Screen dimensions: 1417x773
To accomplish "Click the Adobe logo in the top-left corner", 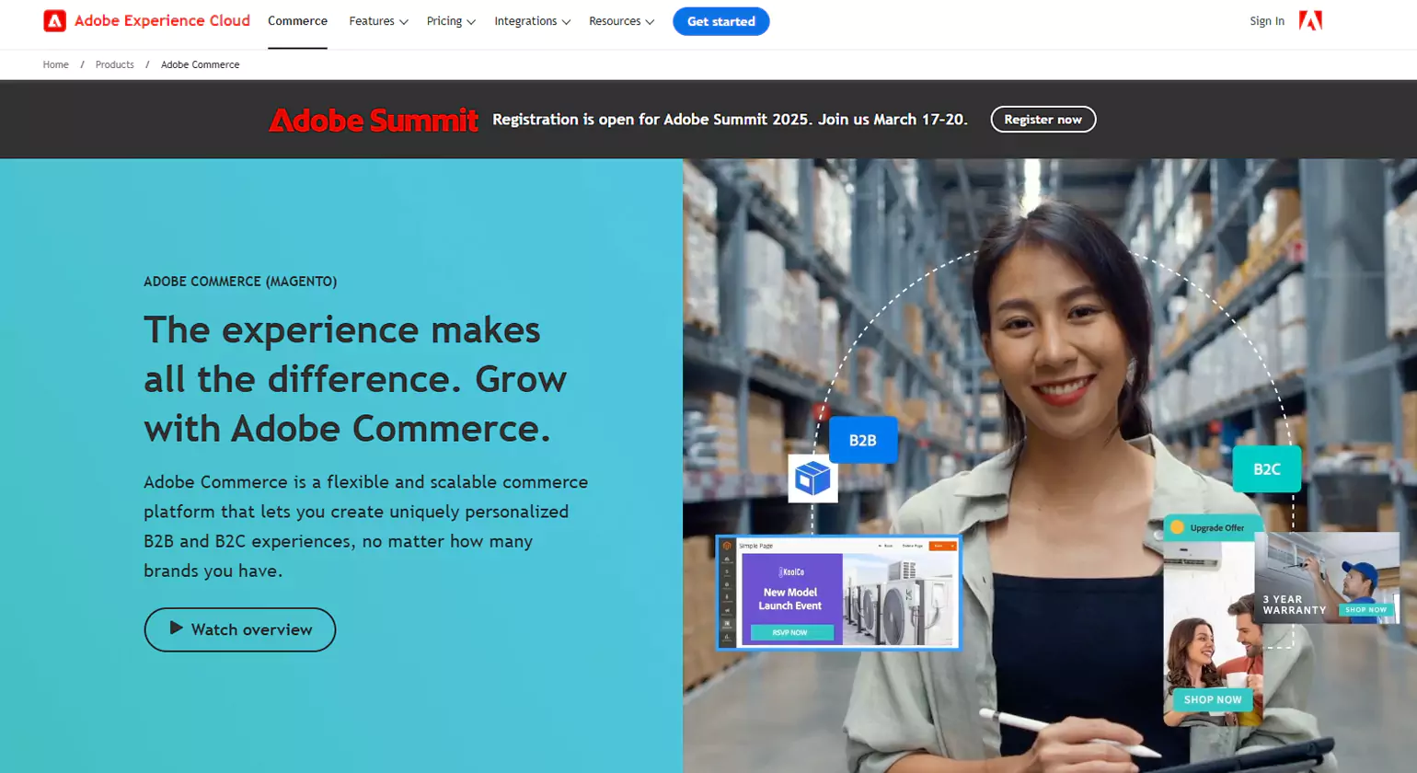I will tap(54, 20).
